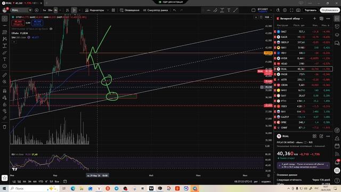This screenshot has width=341, height=192.
Task: Expand the chart type dropdown arrow
Action: [79, 10]
